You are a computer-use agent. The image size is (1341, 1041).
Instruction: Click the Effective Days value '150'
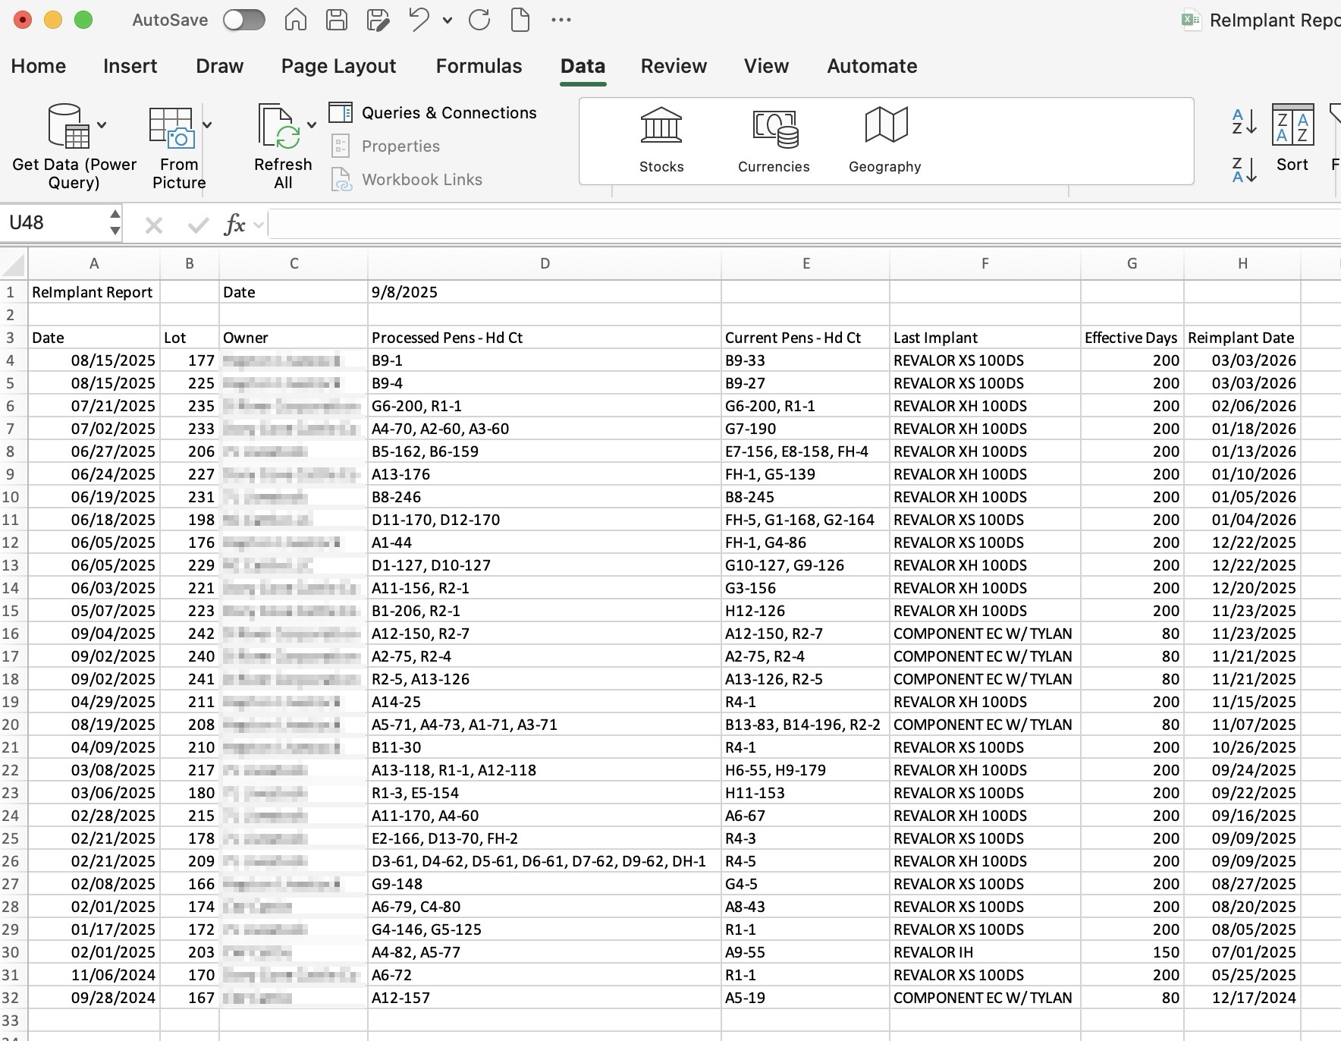tap(1132, 952)
